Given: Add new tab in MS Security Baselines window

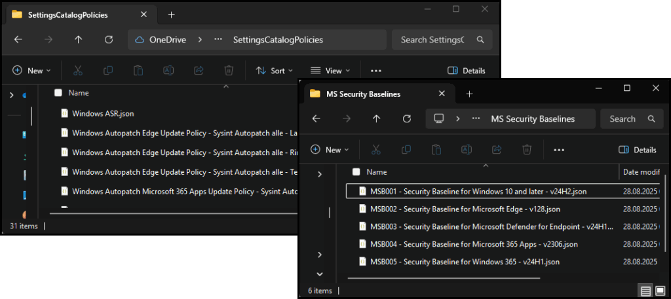Looking at the screenshot, I should [x=469, y=94].
